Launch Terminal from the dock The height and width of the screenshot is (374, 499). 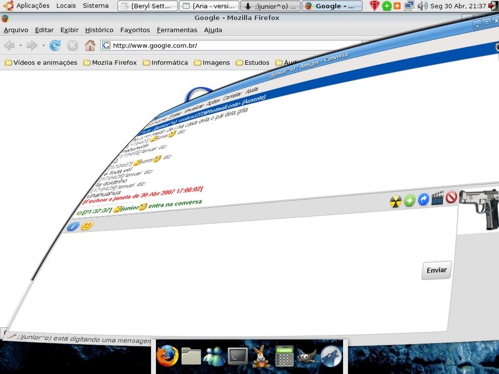point(238,356)
